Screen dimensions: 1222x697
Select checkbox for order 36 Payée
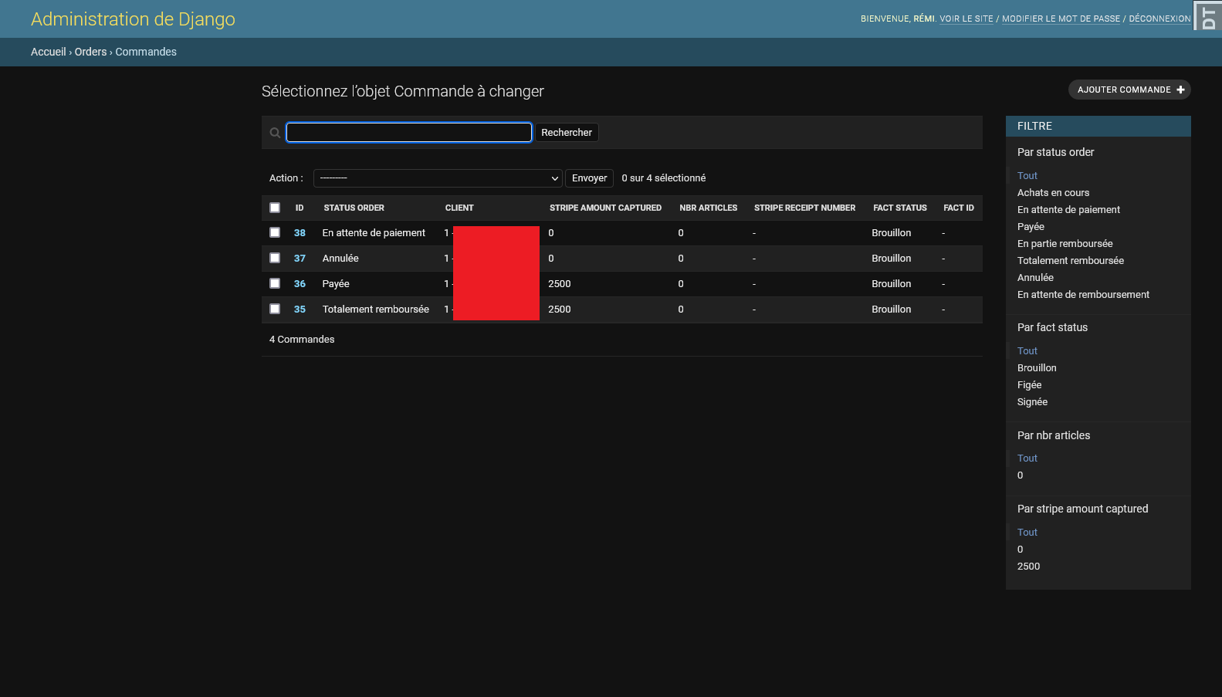275,283
